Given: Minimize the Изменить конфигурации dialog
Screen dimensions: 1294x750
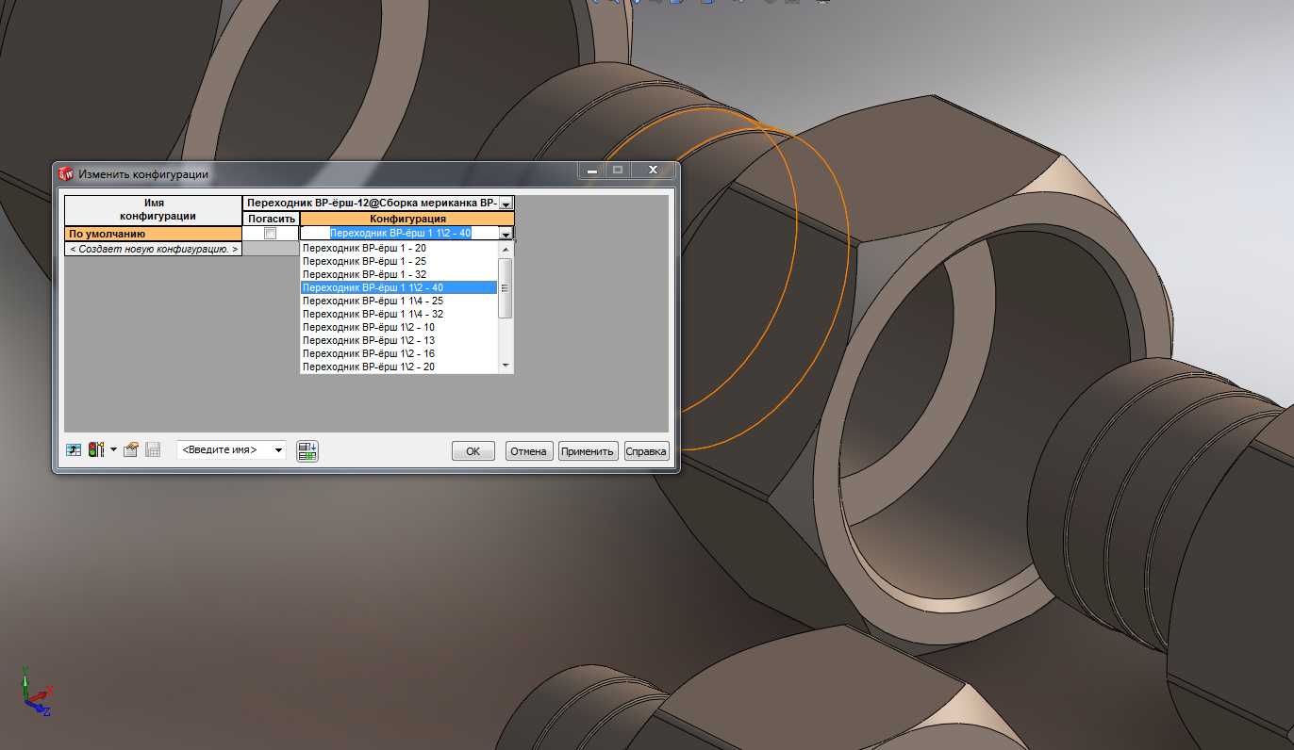Looking at the screenshot, I should point(591,171).
